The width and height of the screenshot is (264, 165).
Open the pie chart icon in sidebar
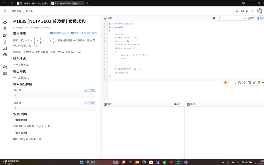(x=5, y=55)
